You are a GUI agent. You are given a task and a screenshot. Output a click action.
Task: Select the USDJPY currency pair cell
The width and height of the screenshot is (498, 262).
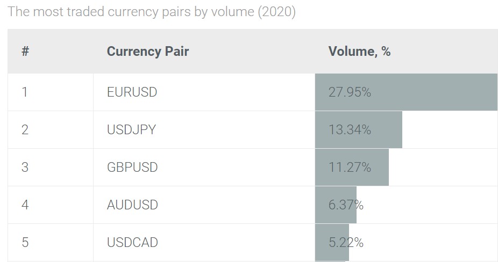point(204,130)
